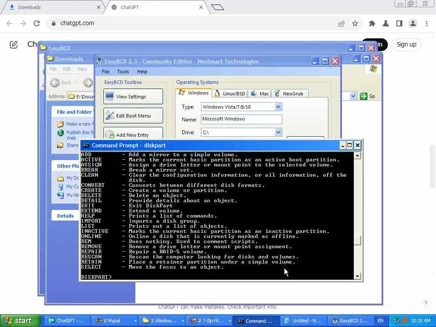Image resolution: width=436 pixels, height=327 pixels.
Task: Open the browser three-dot menu
Action: [427, 24]
